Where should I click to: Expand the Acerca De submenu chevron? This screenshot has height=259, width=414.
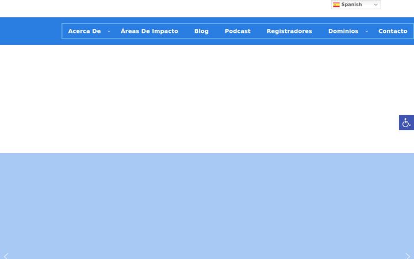[x=109, y=31]
